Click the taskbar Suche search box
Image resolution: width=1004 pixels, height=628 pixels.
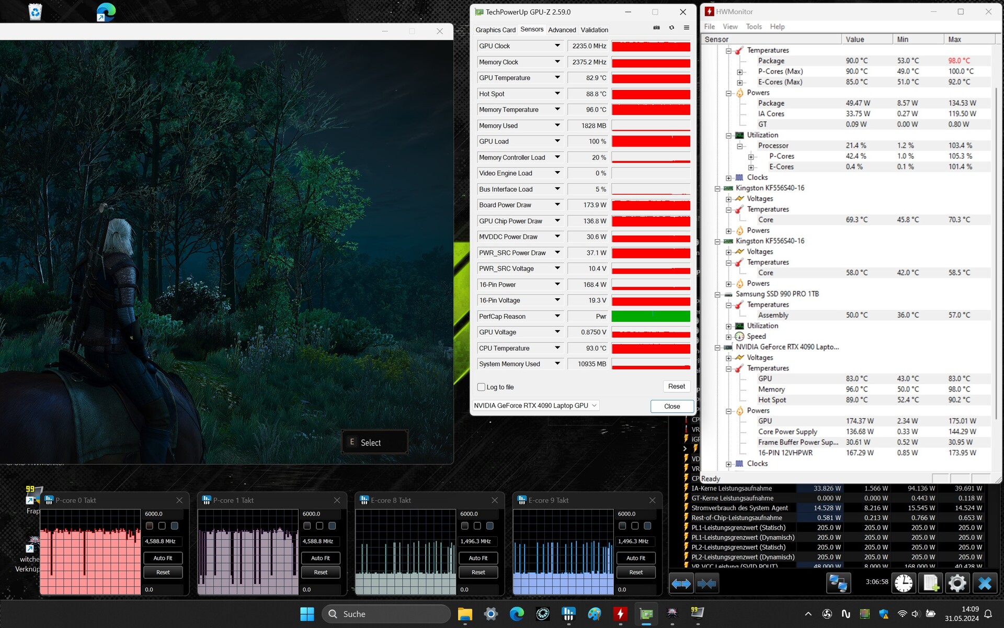pyautogui.click(x=387, y=614)
